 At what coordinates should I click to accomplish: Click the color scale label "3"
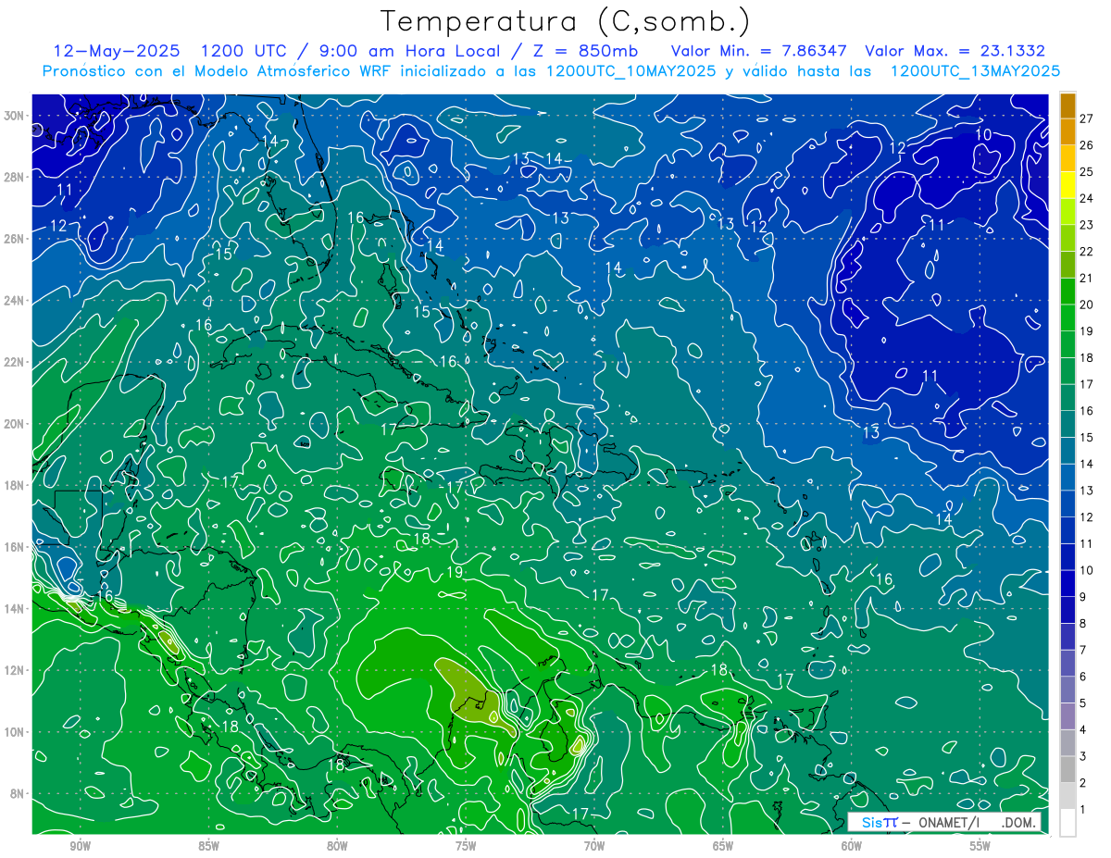[x=1083, y=757]
